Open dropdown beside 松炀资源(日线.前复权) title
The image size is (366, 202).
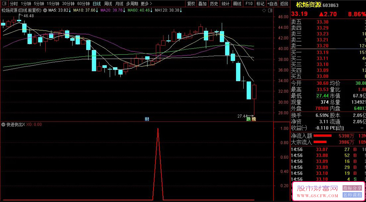pyautogui.click(x=45, y=11)
